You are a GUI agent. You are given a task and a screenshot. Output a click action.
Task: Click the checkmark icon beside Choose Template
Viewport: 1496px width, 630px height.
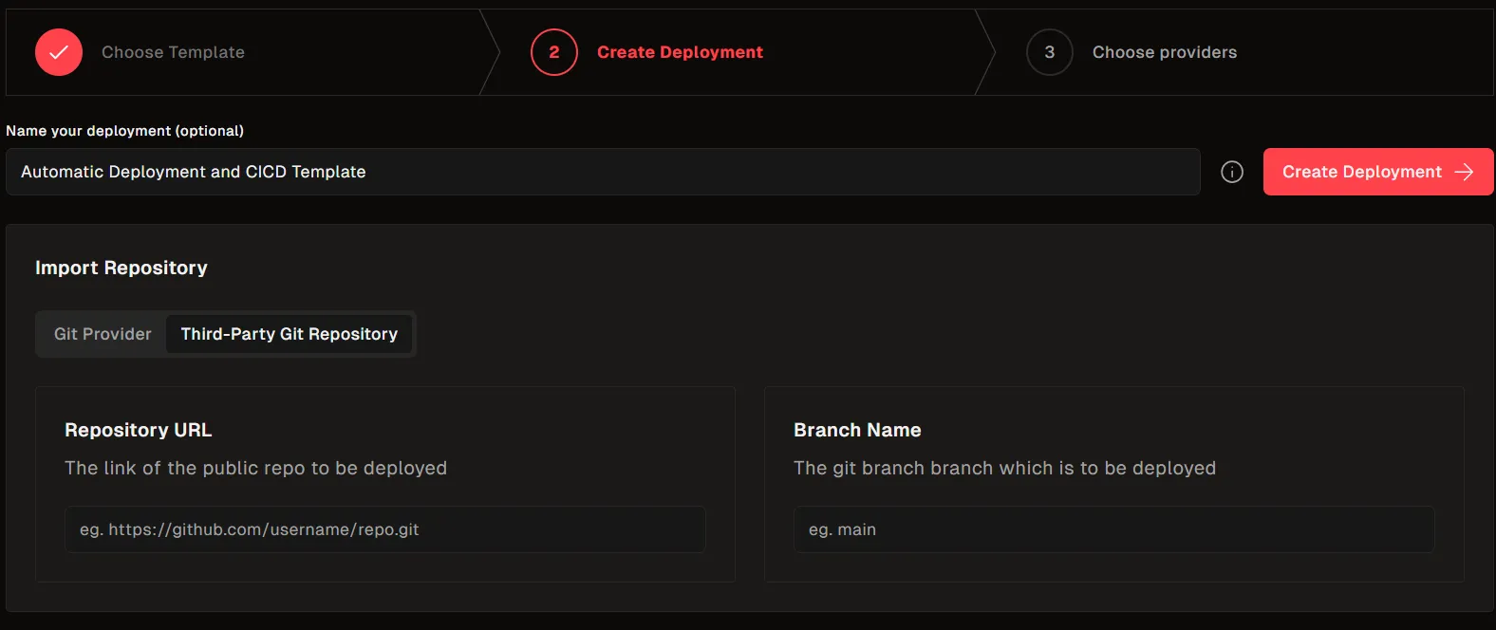[59, 52]
